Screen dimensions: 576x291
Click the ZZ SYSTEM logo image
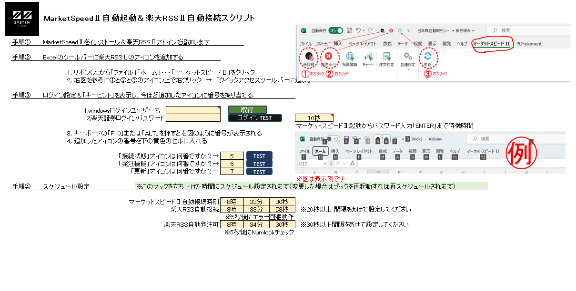(x=22, y=19)
